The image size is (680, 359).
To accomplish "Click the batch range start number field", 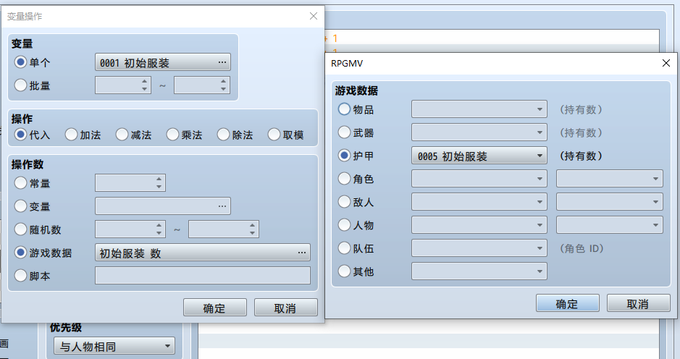I will tap(122, 85).
